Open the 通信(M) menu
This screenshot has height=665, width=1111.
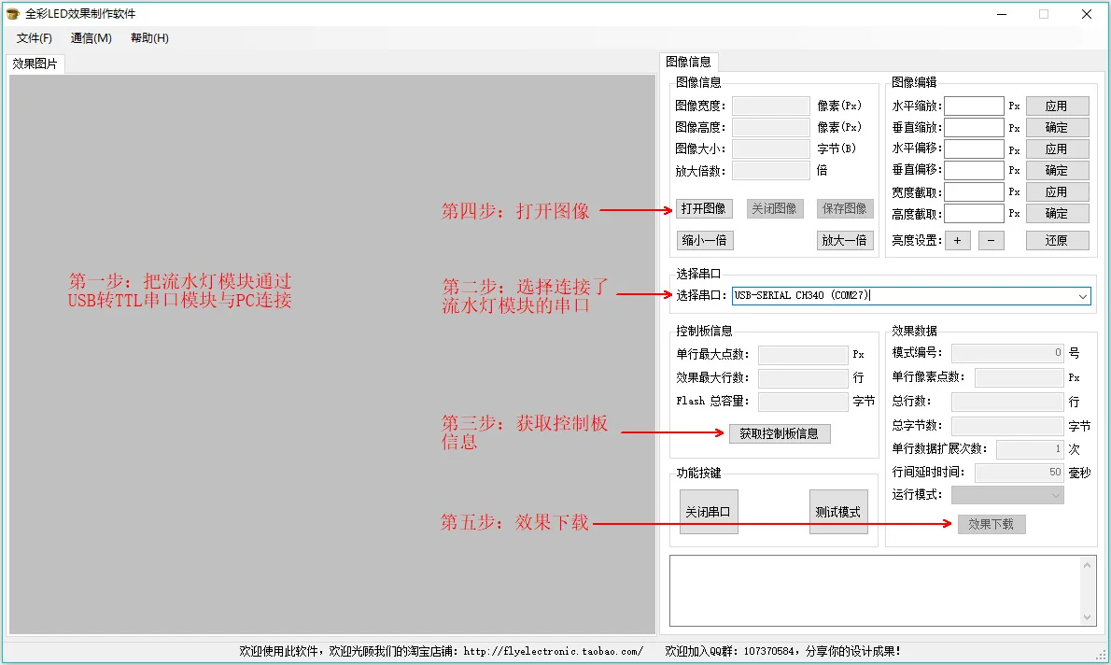click(91, 38)
